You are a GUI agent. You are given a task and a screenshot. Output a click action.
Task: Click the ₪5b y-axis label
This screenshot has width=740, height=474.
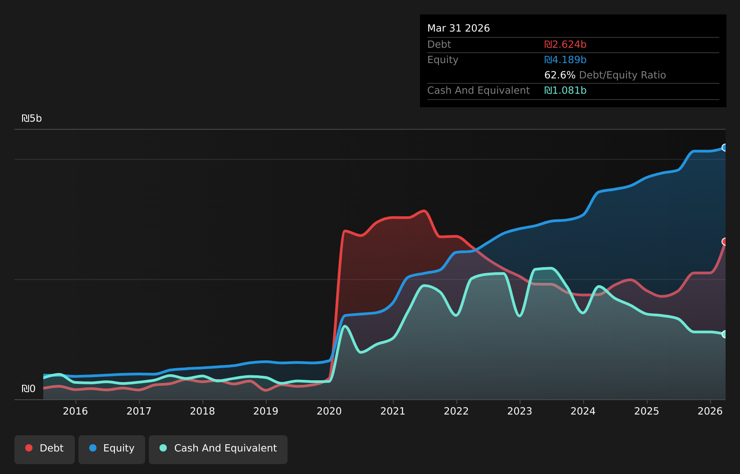click(32, 118)
